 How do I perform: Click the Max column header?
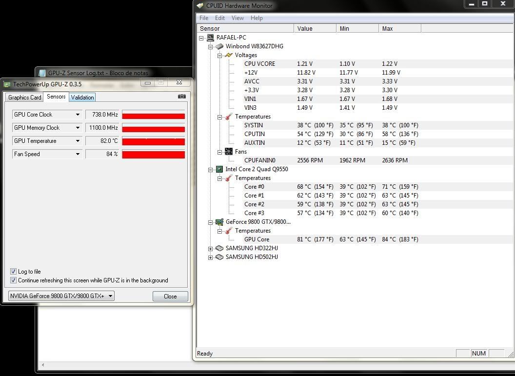[x=399, y=29]
